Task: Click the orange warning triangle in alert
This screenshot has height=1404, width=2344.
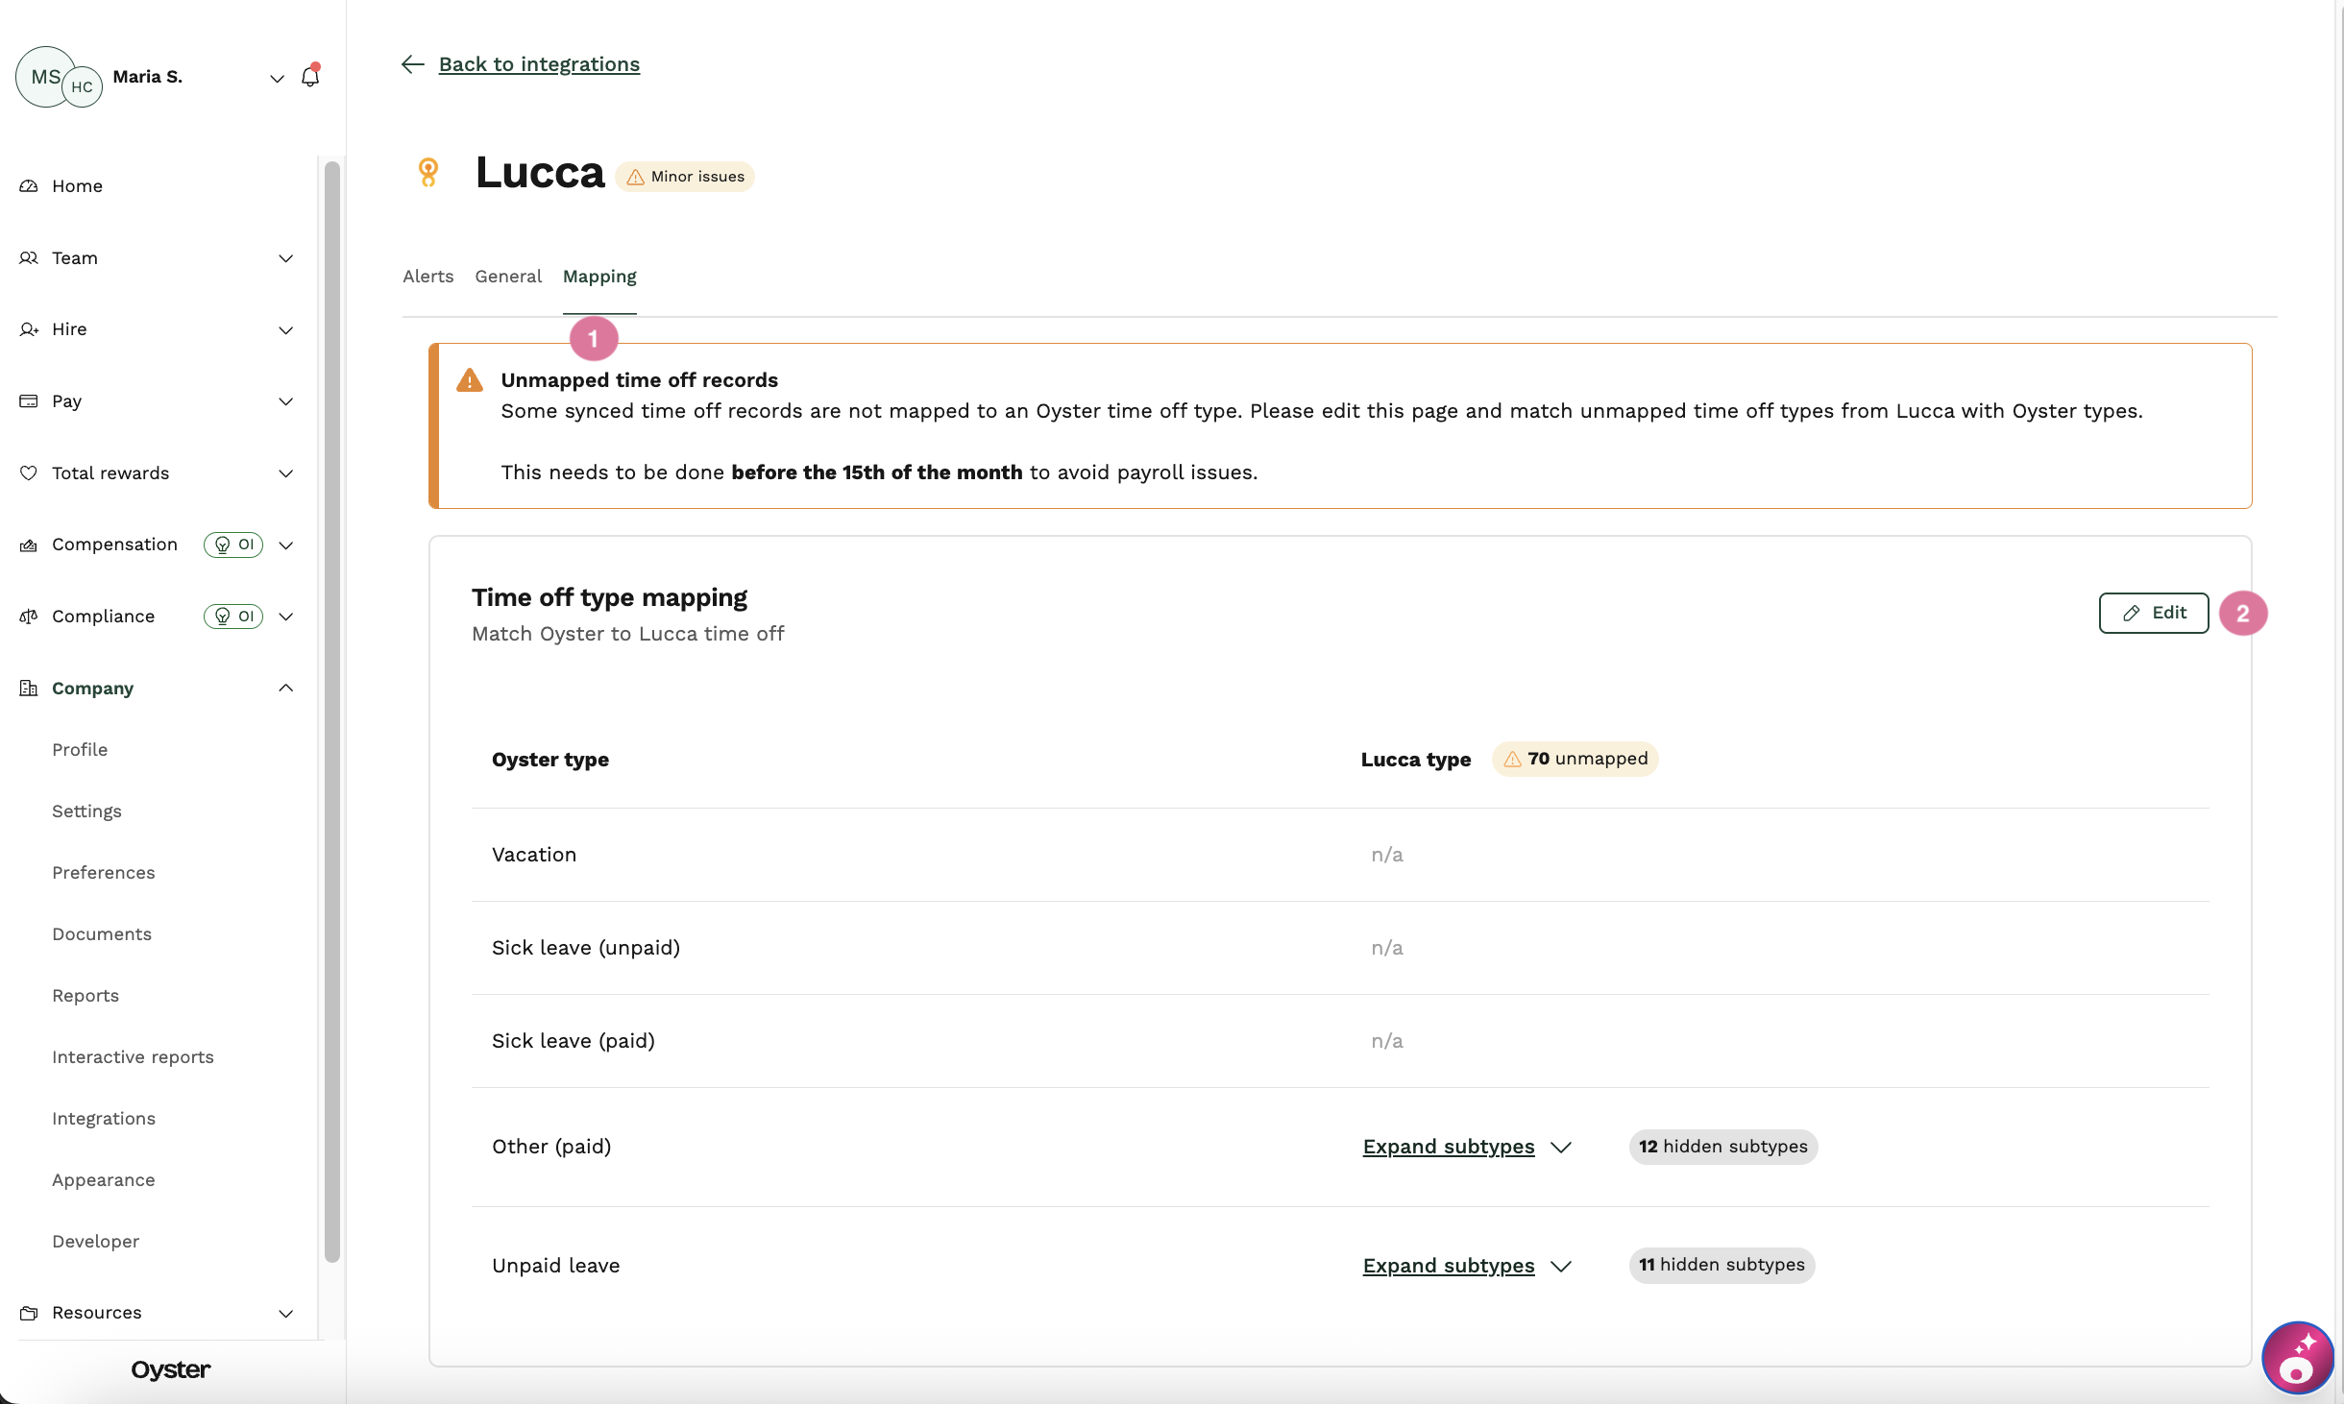Action: (470, 380)
